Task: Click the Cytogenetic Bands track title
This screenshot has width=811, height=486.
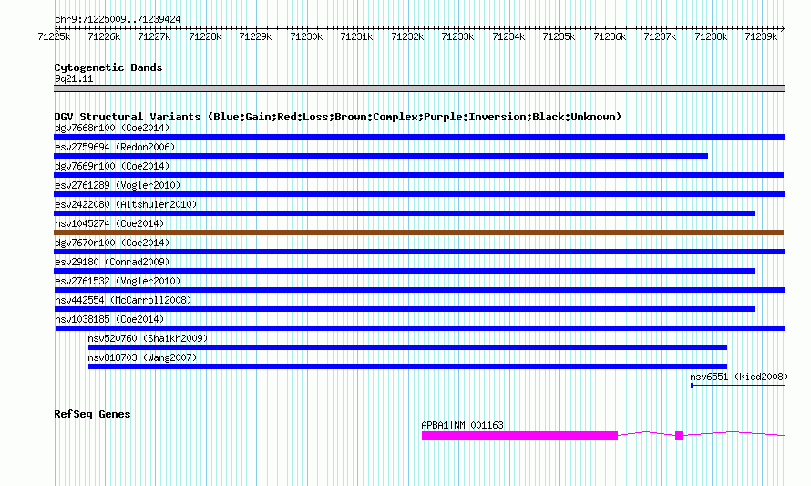Action: pos(108,67)
